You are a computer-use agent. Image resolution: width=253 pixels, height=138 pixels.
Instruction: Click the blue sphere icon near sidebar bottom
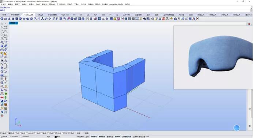pos(2,101)
